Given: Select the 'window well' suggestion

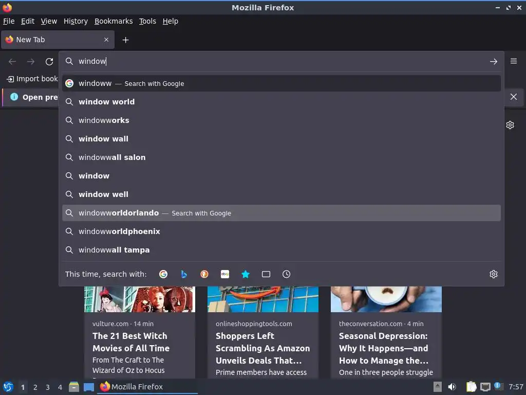Looking at the screenshot, I should tap(281, 194).
